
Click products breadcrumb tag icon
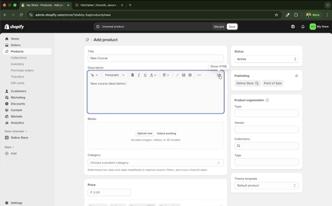pyautogui.click(x=87, y=40)
